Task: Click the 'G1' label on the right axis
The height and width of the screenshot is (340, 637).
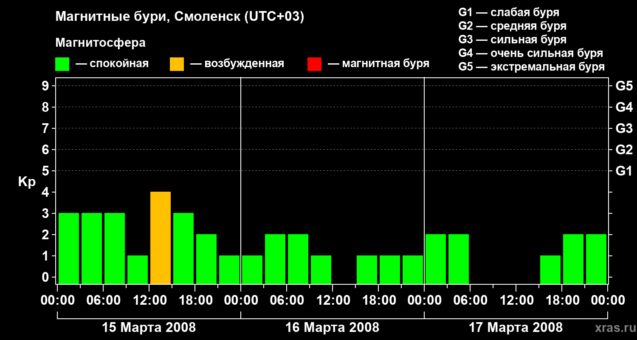Action: pyautogui.click(x=624, y=171)
